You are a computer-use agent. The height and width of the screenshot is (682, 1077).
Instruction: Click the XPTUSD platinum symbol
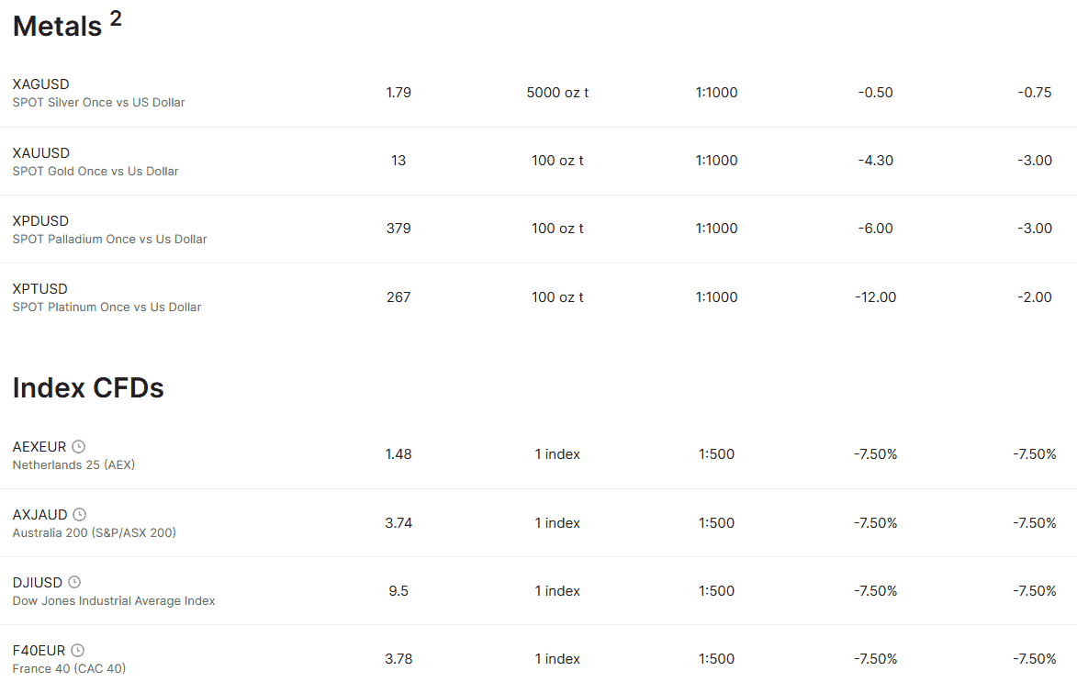[x=40, y=289]
